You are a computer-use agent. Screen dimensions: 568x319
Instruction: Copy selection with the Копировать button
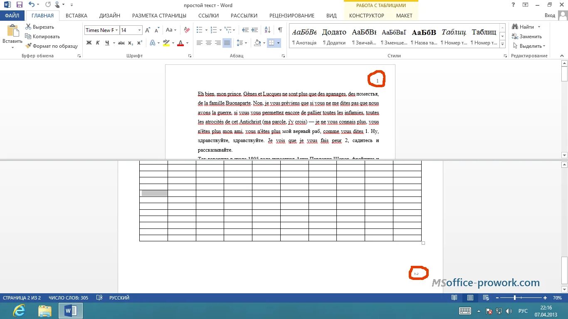[42, 37]
